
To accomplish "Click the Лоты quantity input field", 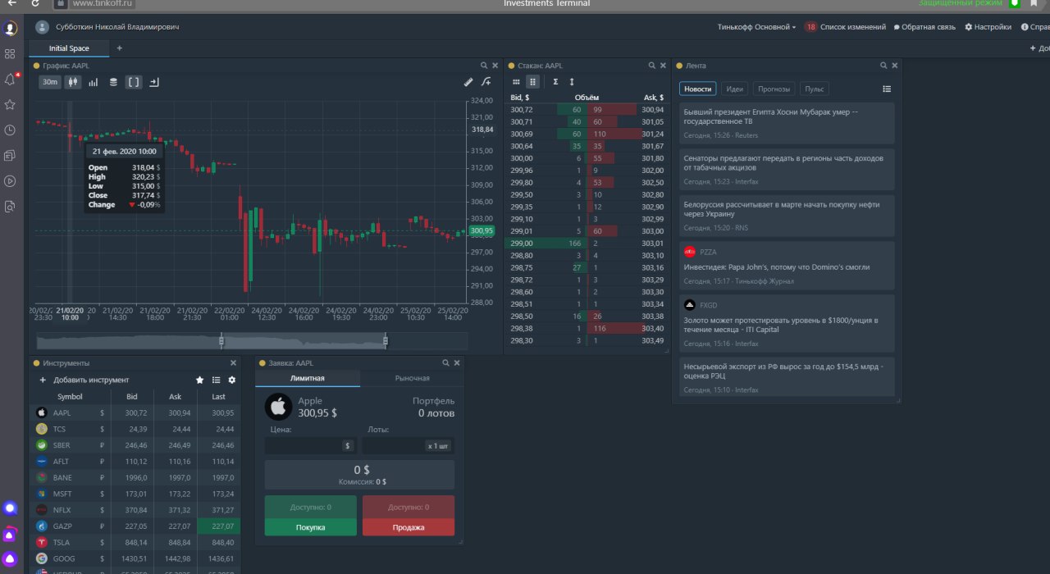I will pos(408,446).
